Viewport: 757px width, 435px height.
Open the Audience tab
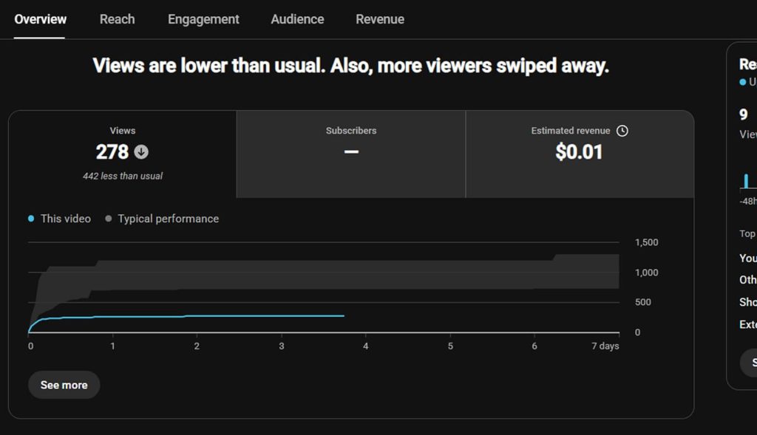(297, 19)
